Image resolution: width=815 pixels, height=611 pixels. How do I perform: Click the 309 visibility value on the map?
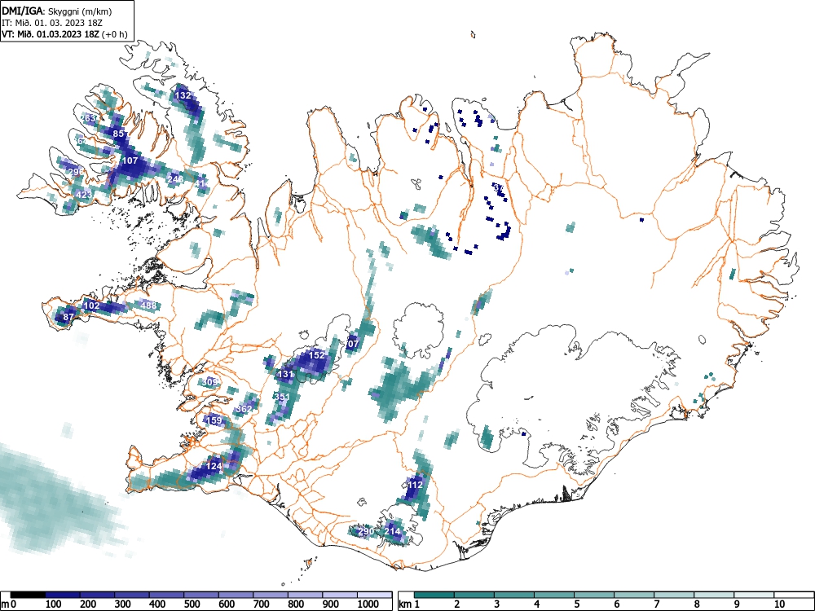[x=209, y=382]
